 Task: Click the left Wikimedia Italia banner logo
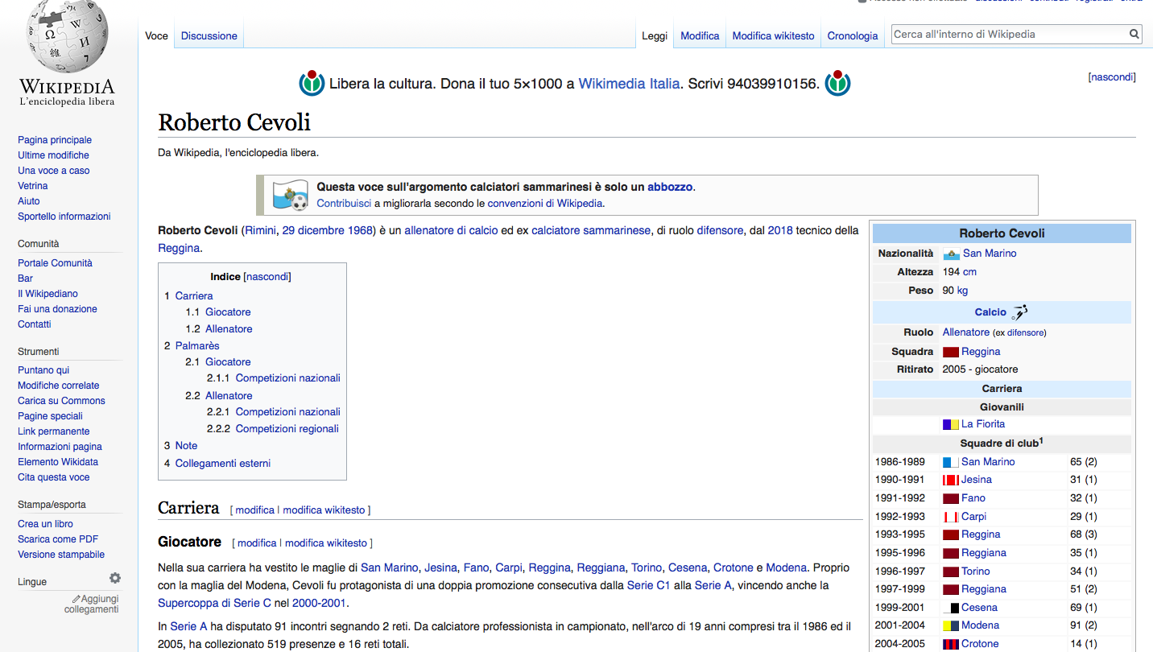coord(312,83)
